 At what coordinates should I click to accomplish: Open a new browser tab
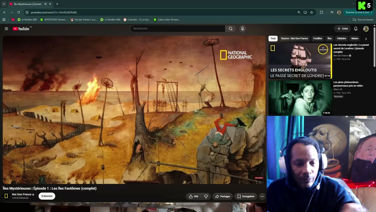coord(57,4)
